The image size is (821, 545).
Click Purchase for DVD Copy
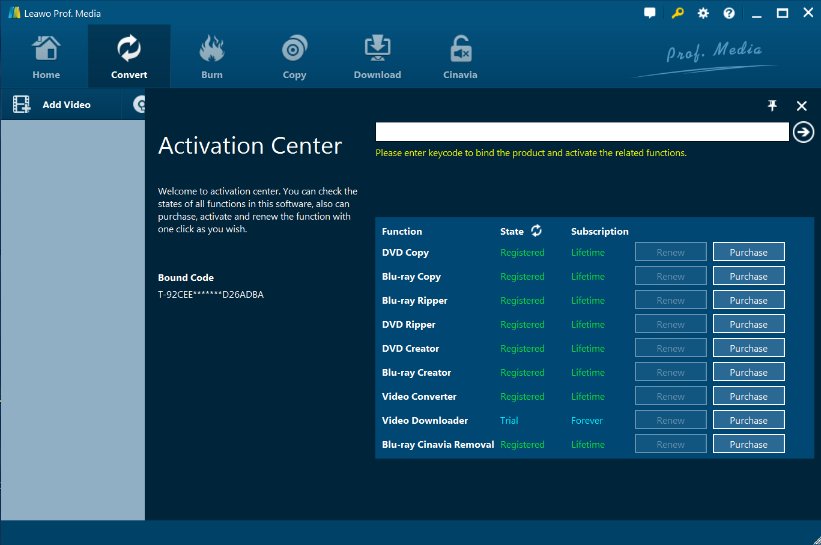click(748, 252)
